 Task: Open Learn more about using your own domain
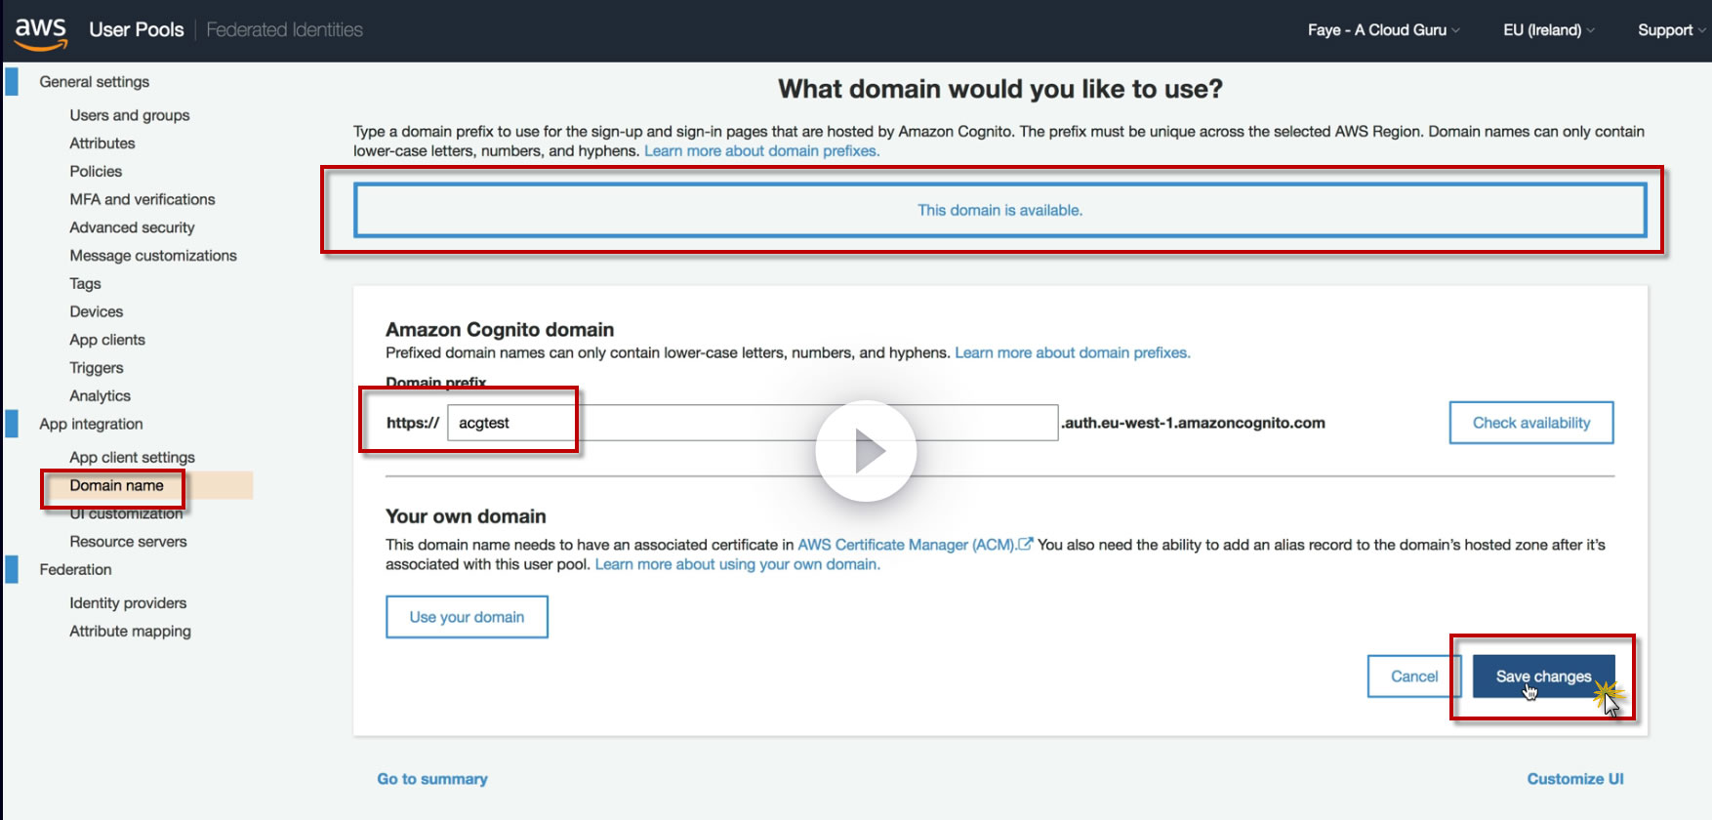tap(737, 564)
